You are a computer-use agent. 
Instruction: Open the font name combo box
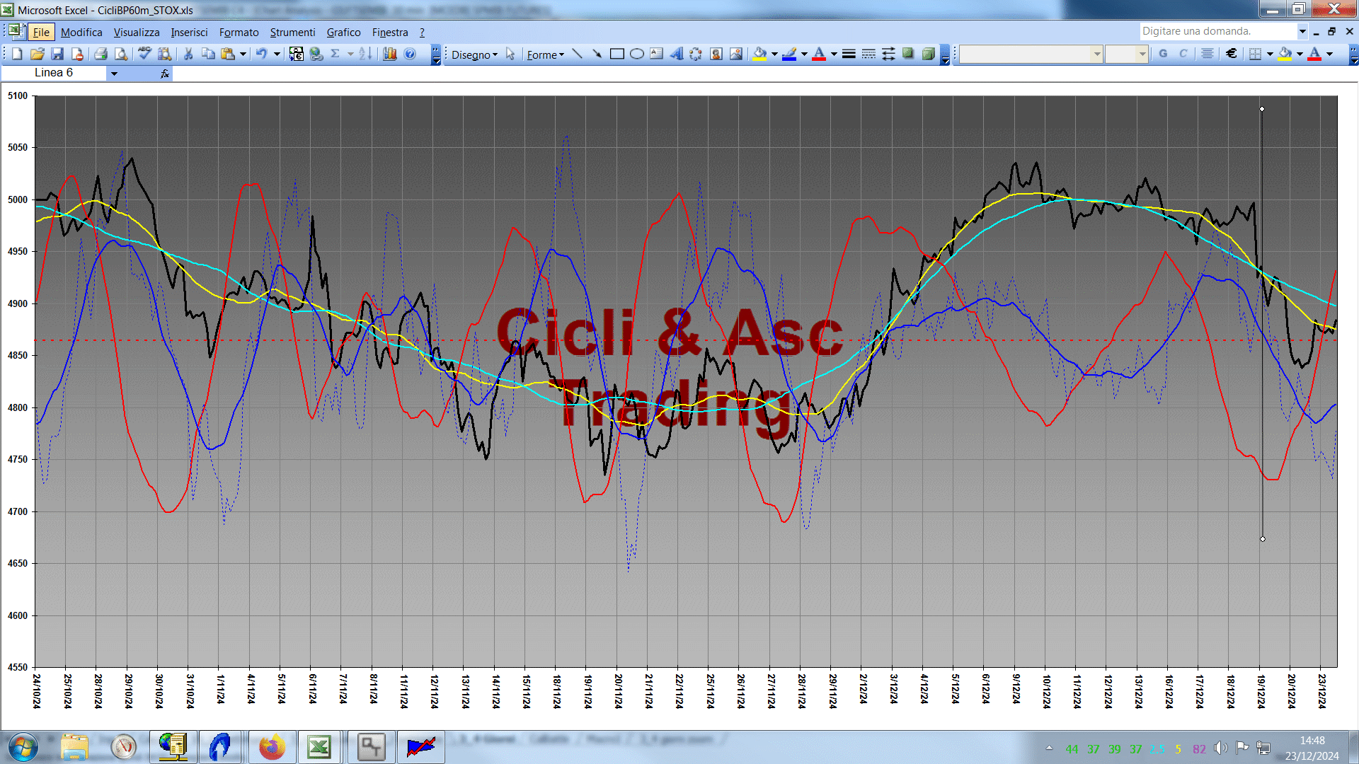coord(1031,54)
